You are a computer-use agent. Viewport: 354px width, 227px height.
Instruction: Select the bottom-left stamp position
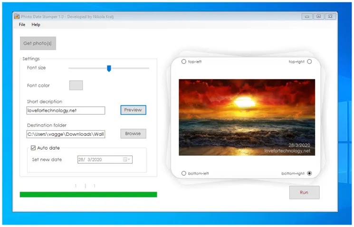pos(184,173)
